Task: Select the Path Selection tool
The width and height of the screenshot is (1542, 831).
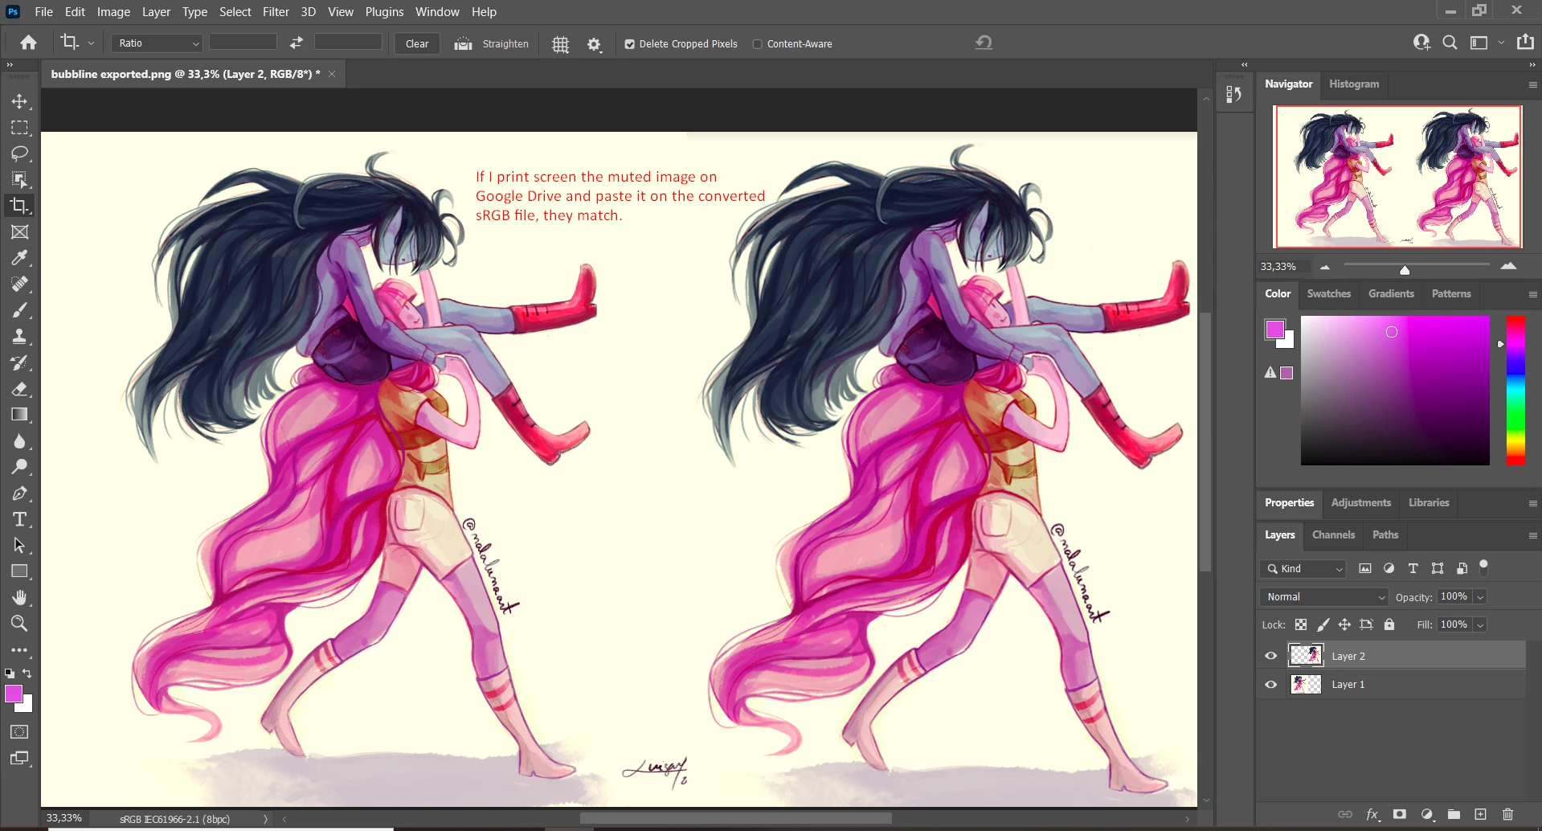Action: click(19, 546)
